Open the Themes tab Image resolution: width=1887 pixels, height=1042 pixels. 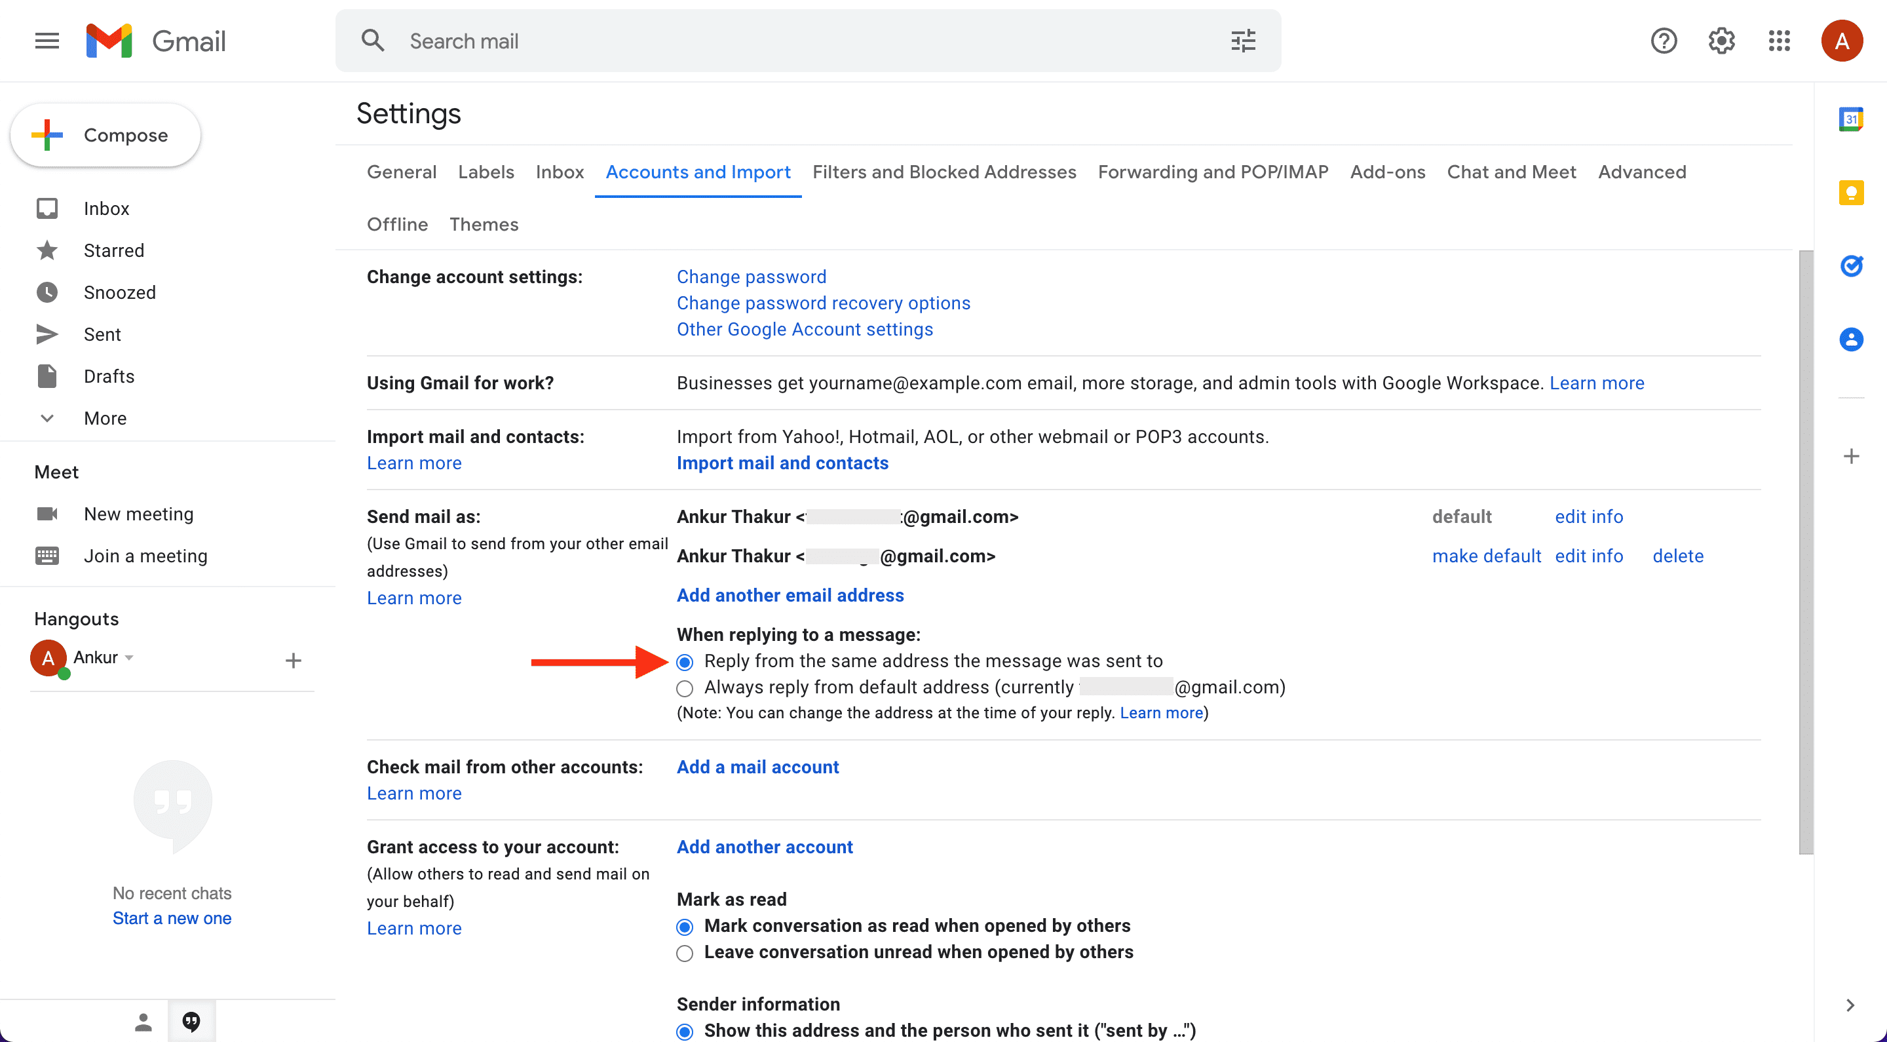(x=484, y=224)
